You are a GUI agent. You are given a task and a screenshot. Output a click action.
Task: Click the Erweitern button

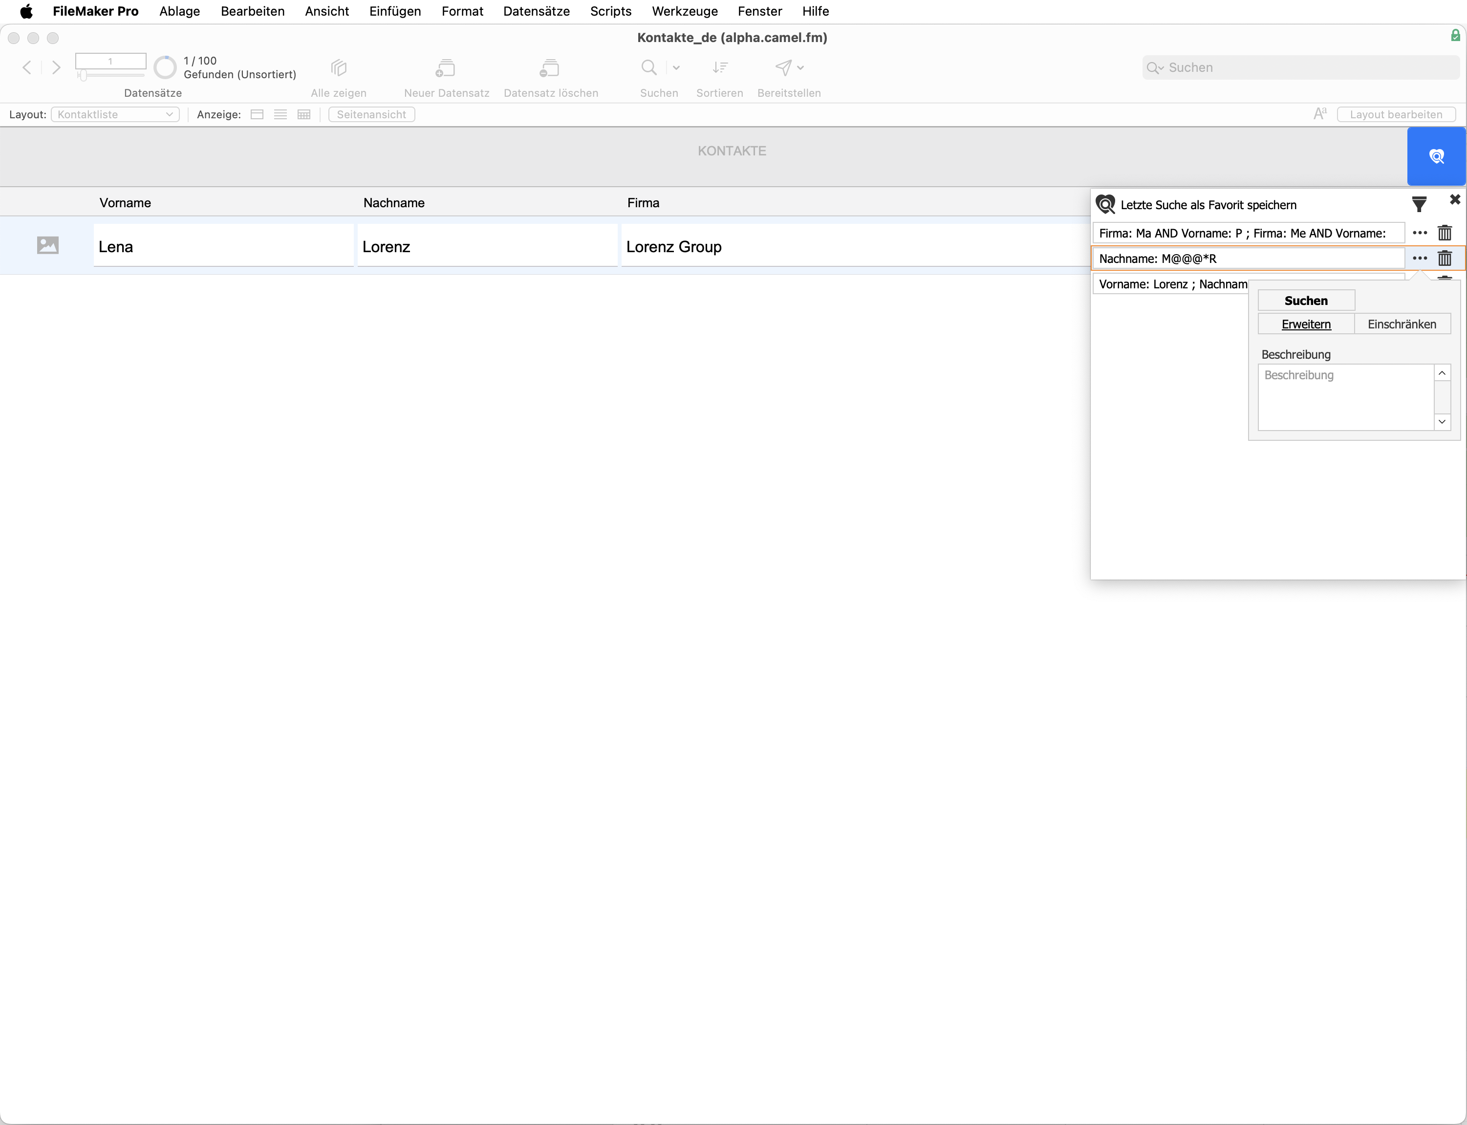[x=1306, y=324]
